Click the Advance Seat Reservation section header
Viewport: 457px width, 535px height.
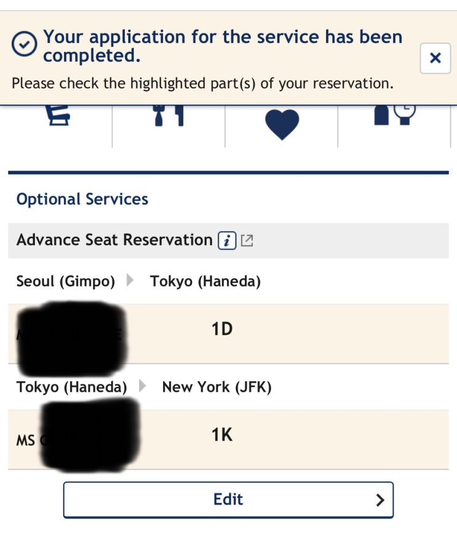pos(114,240)
